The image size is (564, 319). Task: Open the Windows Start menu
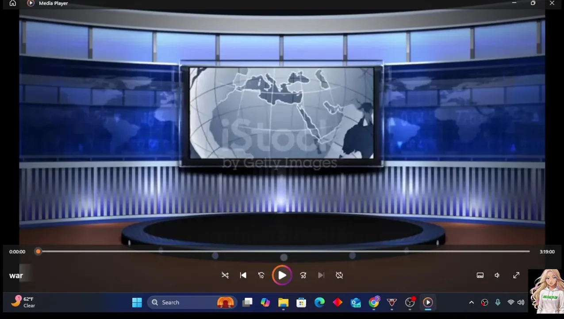137,302
